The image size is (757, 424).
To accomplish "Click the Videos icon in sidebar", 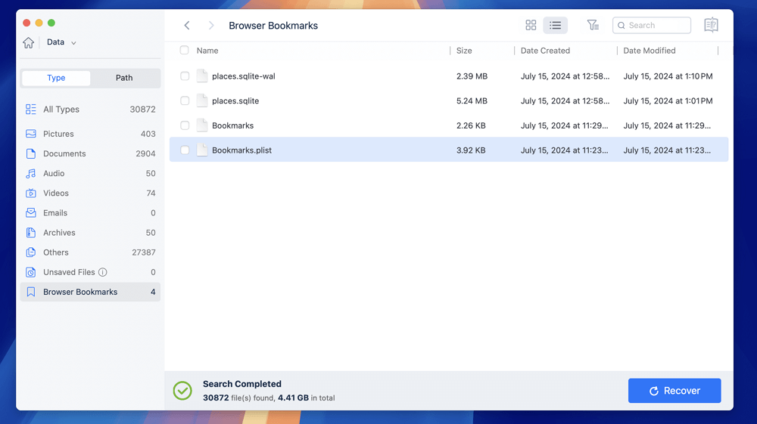I will point(31,193).
